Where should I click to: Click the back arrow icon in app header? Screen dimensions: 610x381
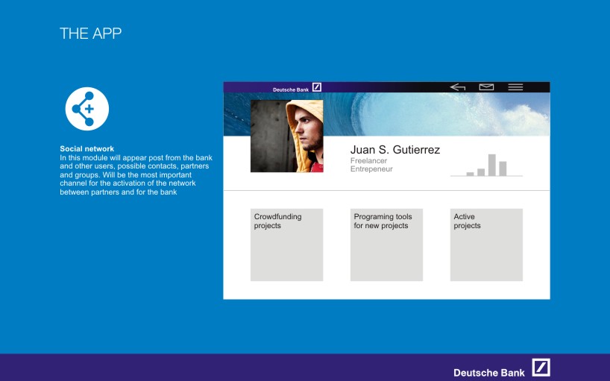458,87
